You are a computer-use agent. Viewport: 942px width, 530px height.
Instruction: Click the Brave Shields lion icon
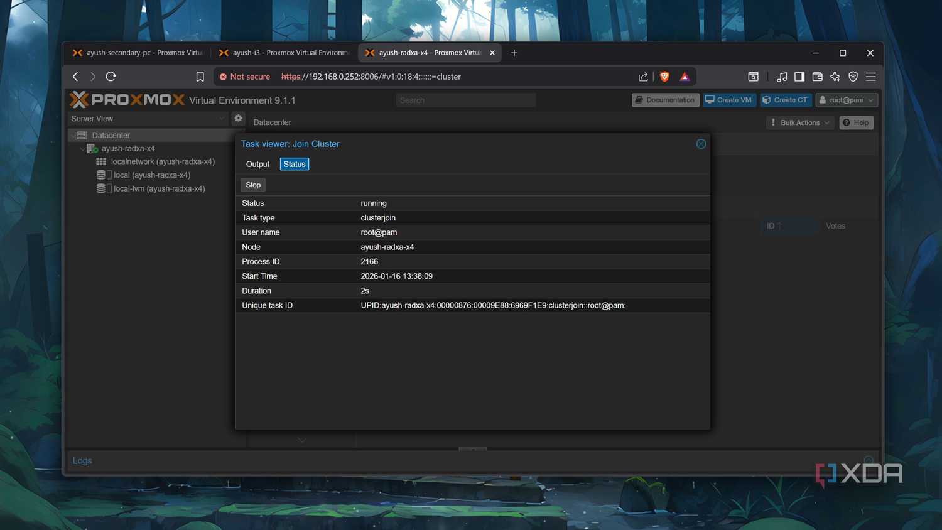coord(664,77)
